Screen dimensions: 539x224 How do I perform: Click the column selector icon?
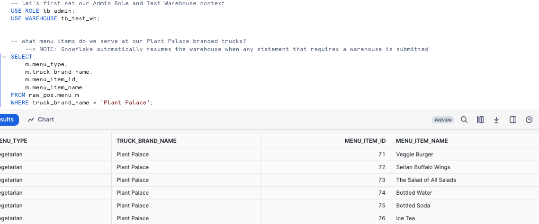coord(480,120)
